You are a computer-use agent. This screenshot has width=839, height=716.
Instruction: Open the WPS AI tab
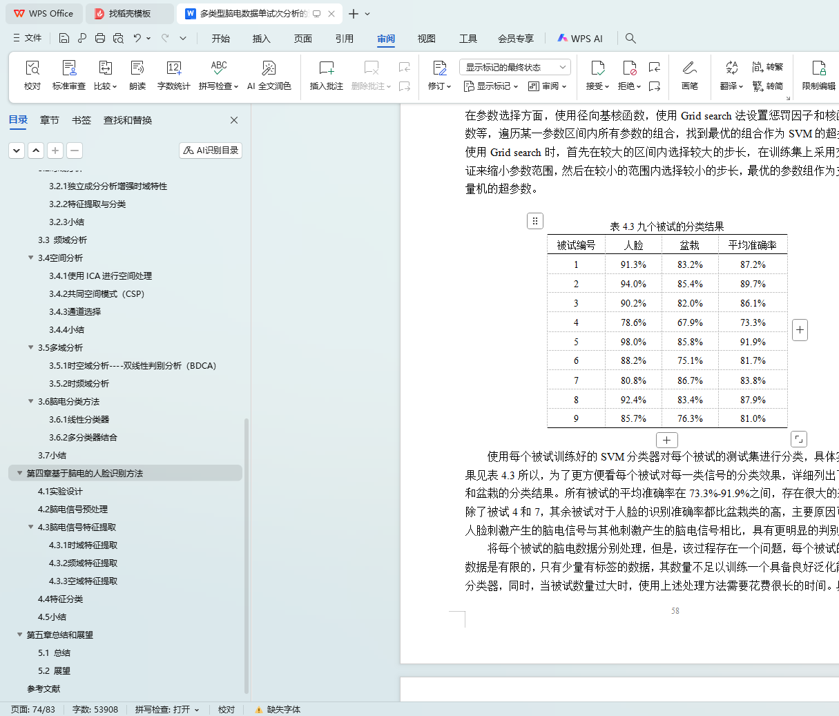coord(580,39)
